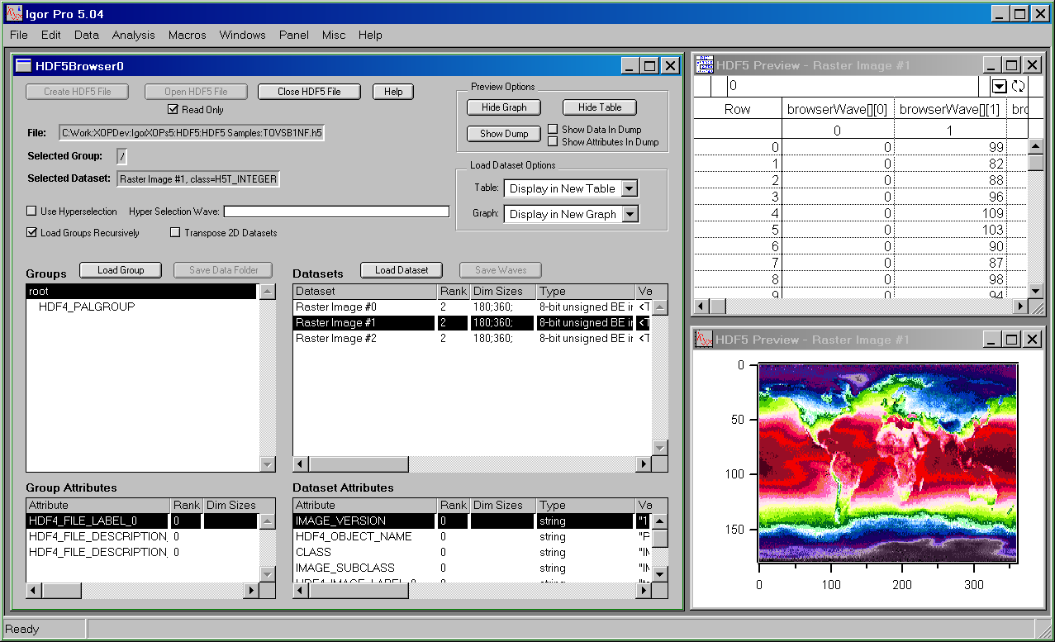Select root in the Groups list
Viewport: 1055px width, 642px height.
point(141,291)
